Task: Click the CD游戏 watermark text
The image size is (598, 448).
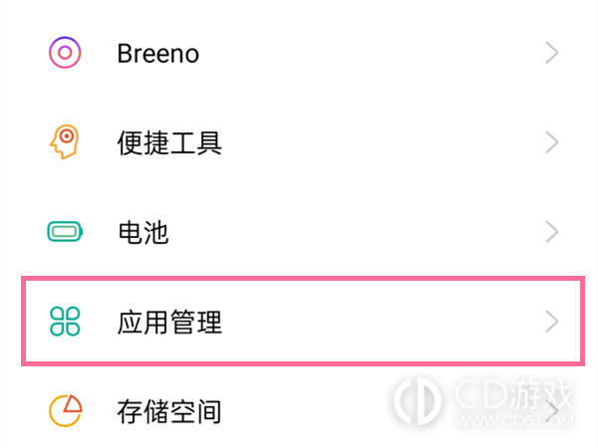Action: click(513, 394)
